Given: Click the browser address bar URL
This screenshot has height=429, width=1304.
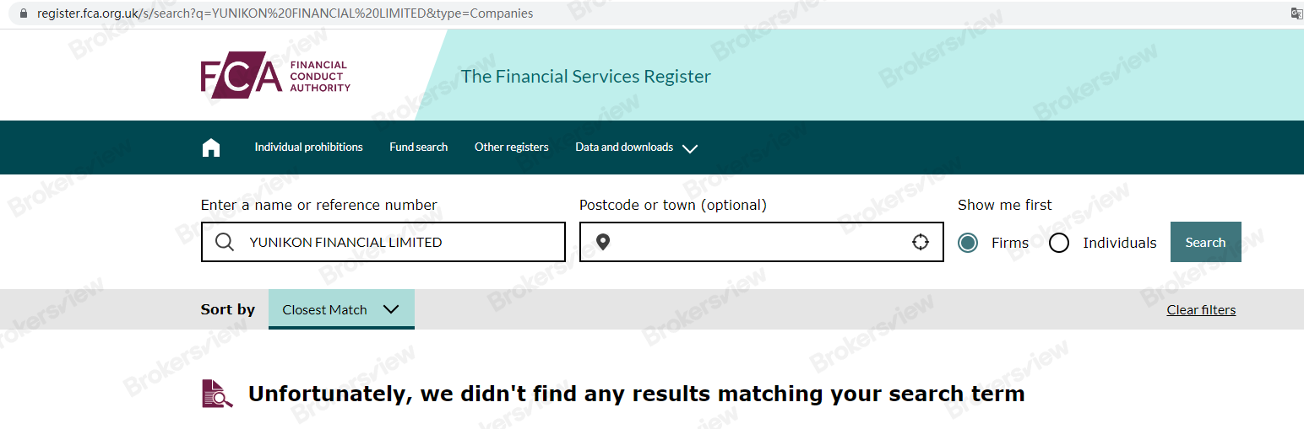Looking at the screenshot, I should (285, 13).
